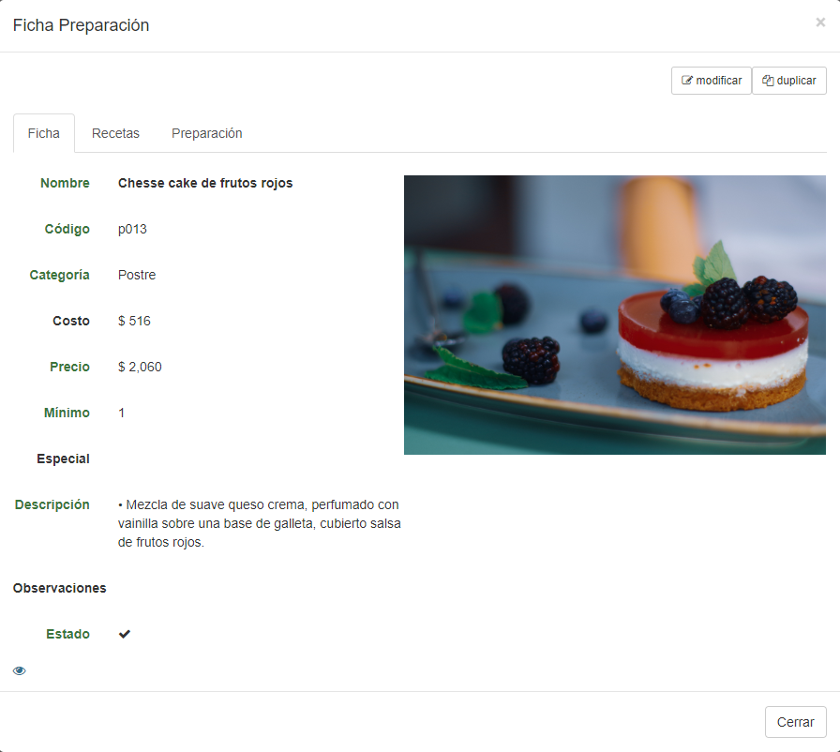Close the Ficha Preparación dialog with X
Image resolution: width=840 pixels, height=752 pixels.
click(x=820, y=23)
